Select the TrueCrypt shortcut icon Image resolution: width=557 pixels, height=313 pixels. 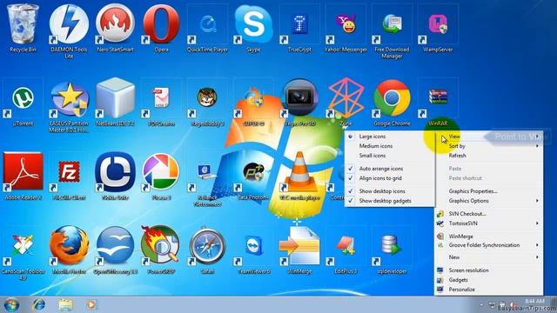tap(299, 24)
